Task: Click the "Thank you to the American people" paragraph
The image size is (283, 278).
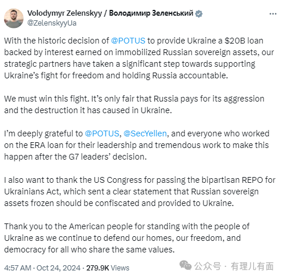Action: (127, 238)
